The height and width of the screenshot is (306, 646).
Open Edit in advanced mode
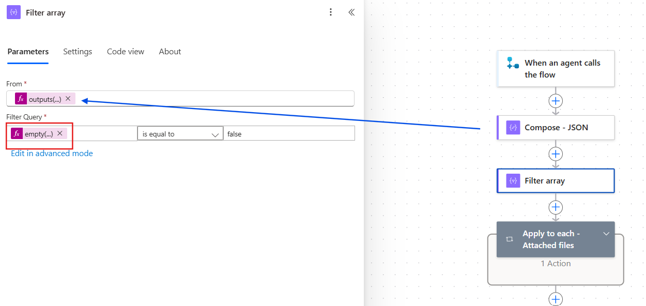point(51,153)
